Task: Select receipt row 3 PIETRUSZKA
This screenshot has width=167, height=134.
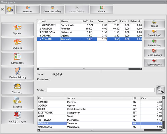Action: [89, 32]
